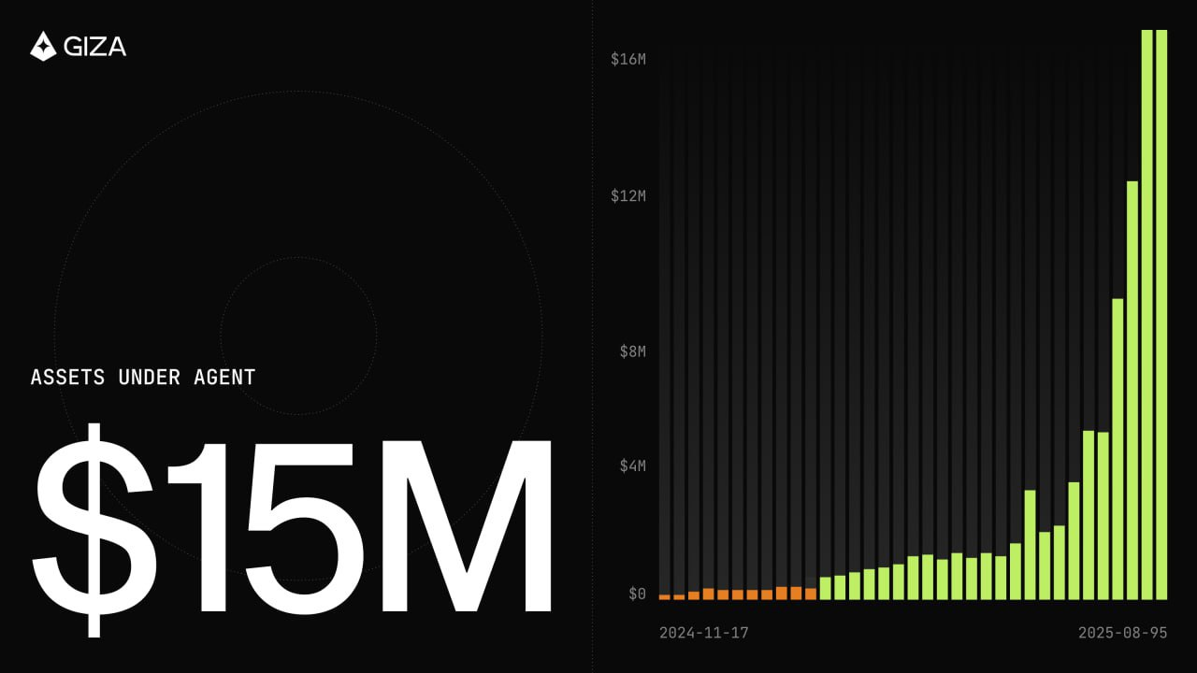Select the ASSETS UNDER AGENT label
This screenshot has height=673, width=1197.
pos(143,378)
